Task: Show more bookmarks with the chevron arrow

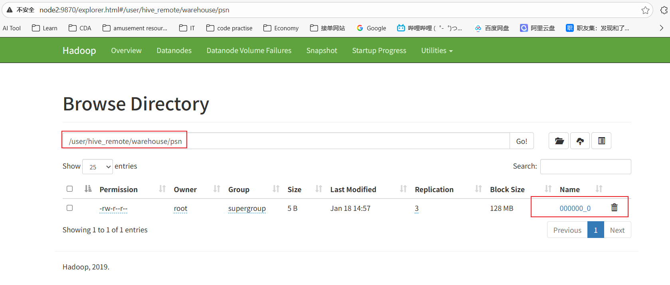Action: (661, 28)
